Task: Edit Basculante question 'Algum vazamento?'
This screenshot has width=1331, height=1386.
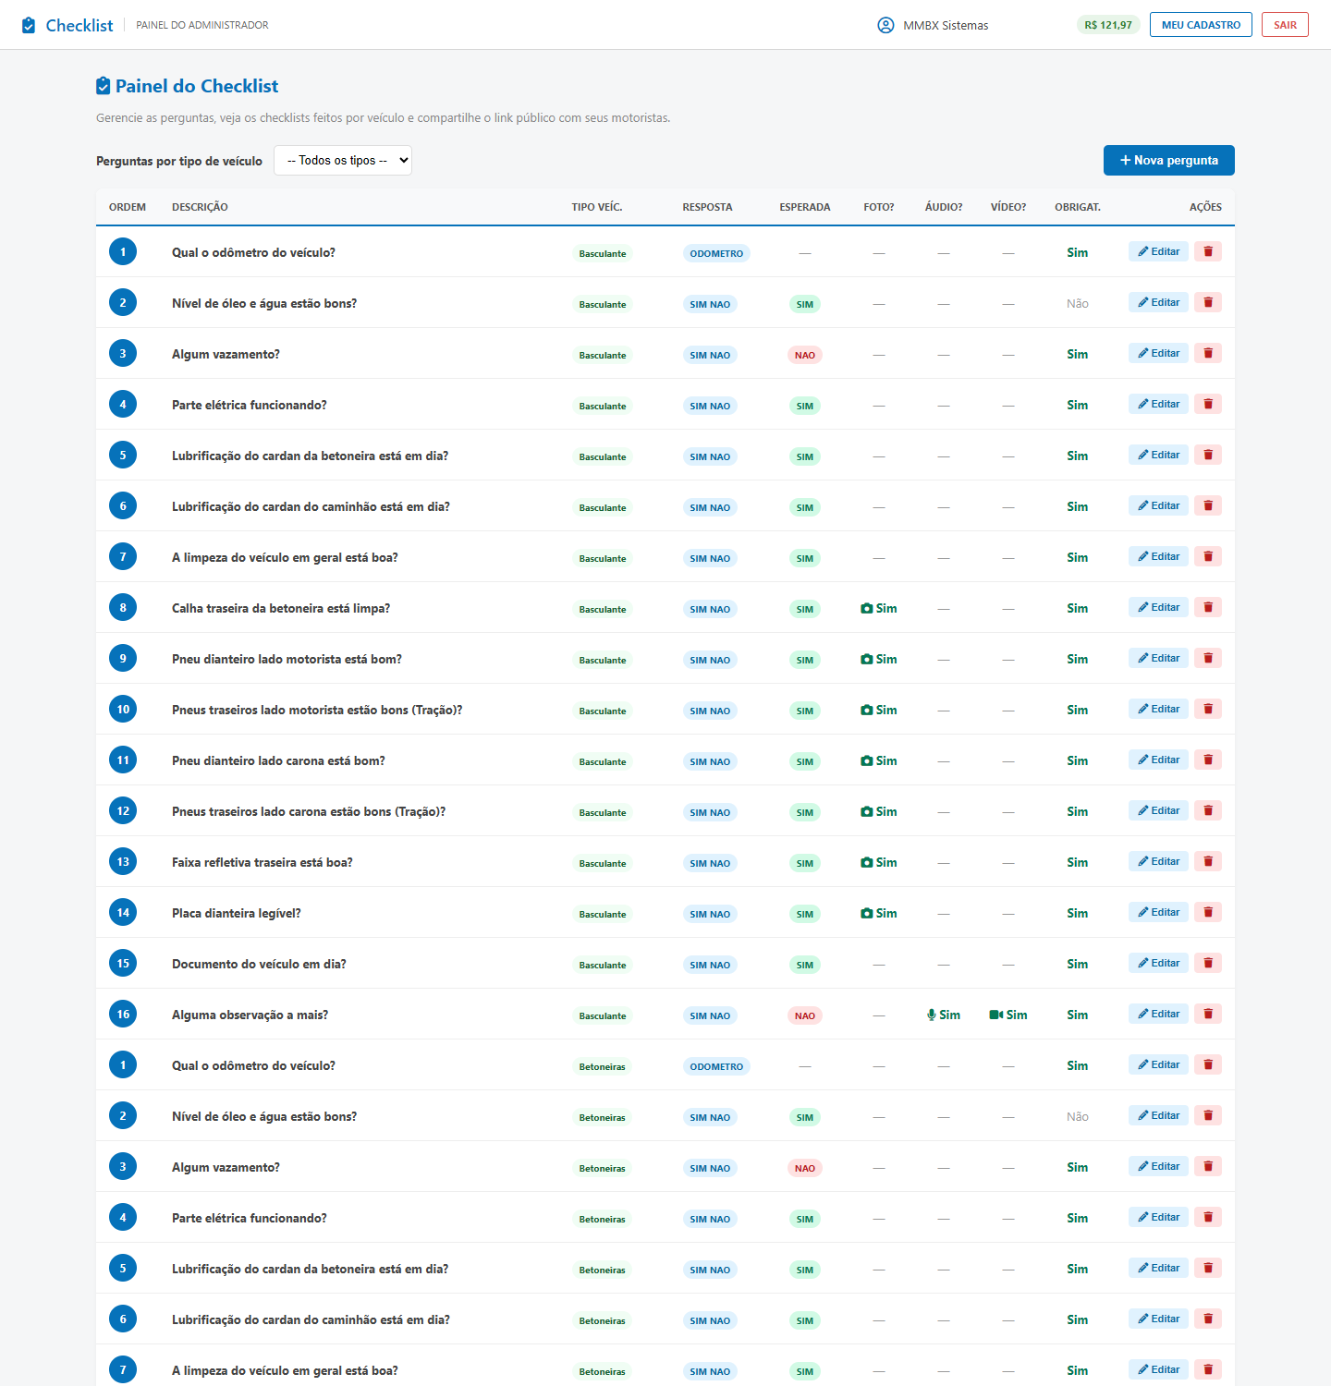Action: point(1159,353)
